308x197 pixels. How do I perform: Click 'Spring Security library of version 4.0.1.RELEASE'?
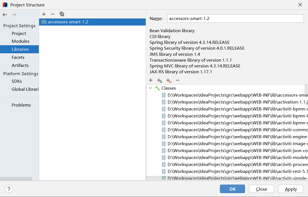point(197,48)
